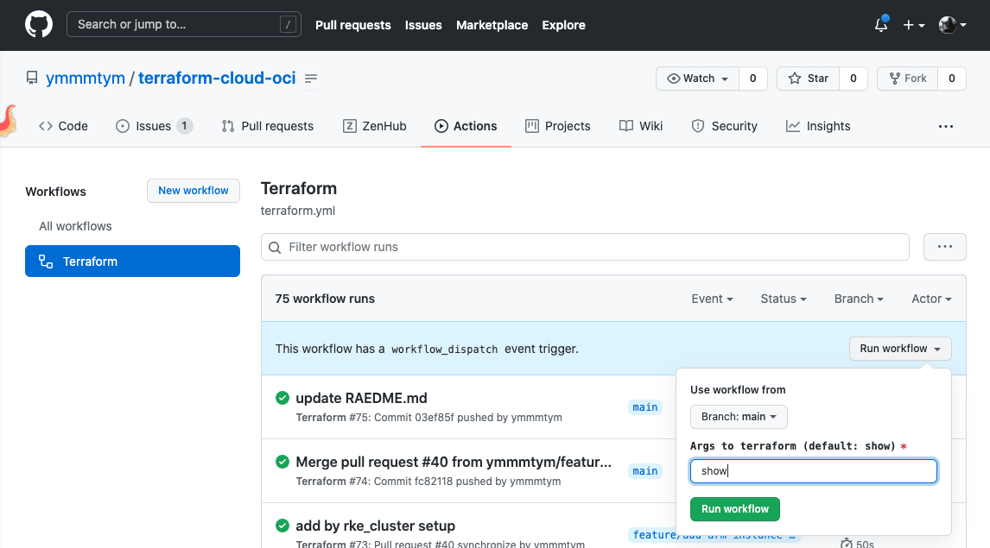Open the Insights tab
Viewport: 990px width, 548px height.
pos(816,126)
